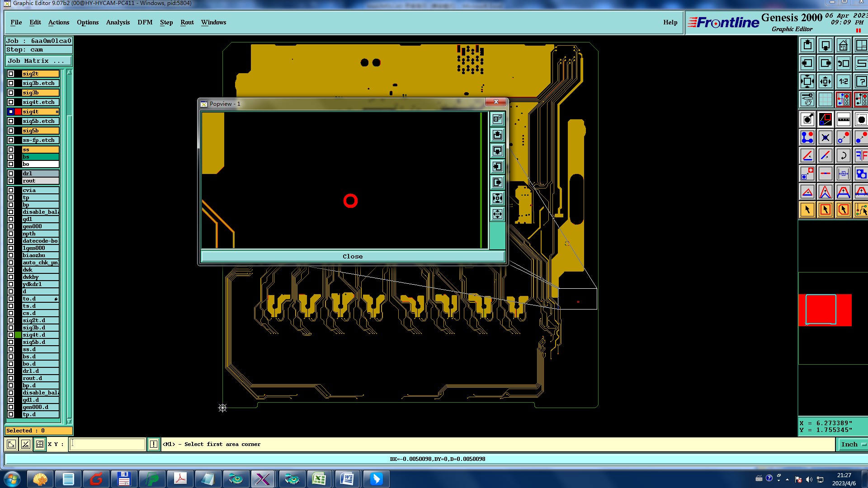The height and width of the screenshot is (488, 868).
Task: Click the question mark help icon
Action: coord(861,82)
